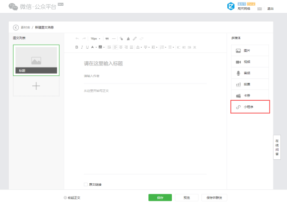Add a new article with the plus box
Screen dimensions: 287x206
(36, 86)
